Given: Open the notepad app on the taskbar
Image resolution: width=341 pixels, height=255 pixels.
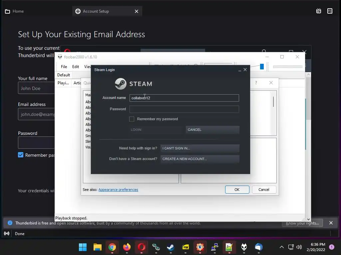Looking at the screenshot, I should (229, 247).
